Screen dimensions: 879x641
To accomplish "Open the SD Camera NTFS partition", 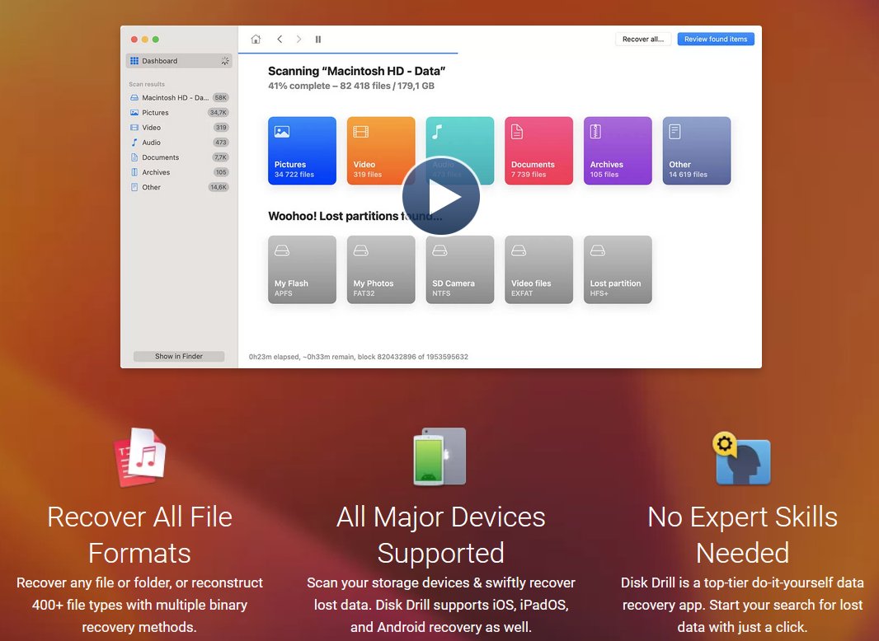I will pyautogui.click(x=460, y=269).
